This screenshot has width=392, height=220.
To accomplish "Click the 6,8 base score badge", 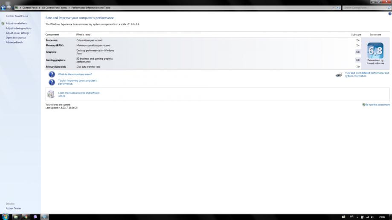I will click(x=375, y=51).
